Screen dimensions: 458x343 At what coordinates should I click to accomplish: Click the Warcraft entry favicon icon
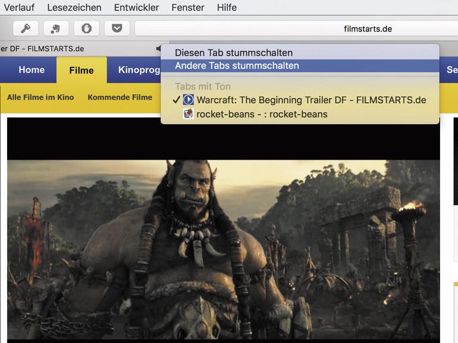click(x=188, y=100)
